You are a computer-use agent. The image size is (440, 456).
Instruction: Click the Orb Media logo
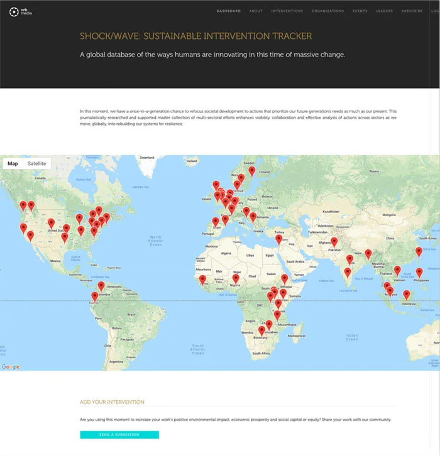click(20, 12)
